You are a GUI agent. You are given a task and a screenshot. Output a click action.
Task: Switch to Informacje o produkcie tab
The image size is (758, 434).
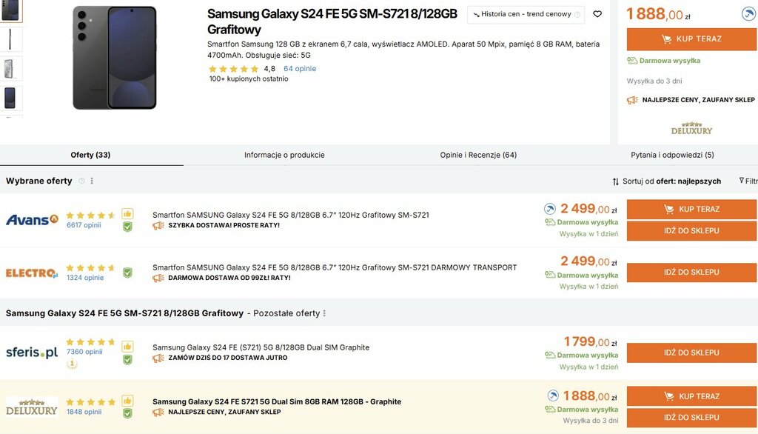(x=284, y=155)
